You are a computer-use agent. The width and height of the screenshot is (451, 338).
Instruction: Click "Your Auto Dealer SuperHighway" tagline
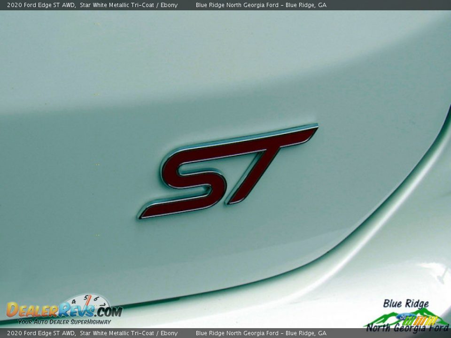[x=64, y=322]
